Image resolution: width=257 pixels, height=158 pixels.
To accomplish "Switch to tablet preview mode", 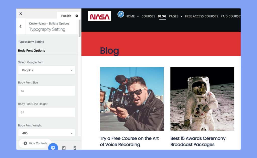I will (64, 148).
